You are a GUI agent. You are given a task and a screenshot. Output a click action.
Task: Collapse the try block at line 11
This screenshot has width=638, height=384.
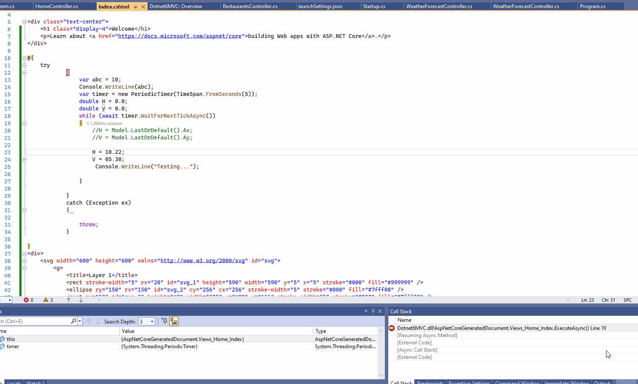24,65
